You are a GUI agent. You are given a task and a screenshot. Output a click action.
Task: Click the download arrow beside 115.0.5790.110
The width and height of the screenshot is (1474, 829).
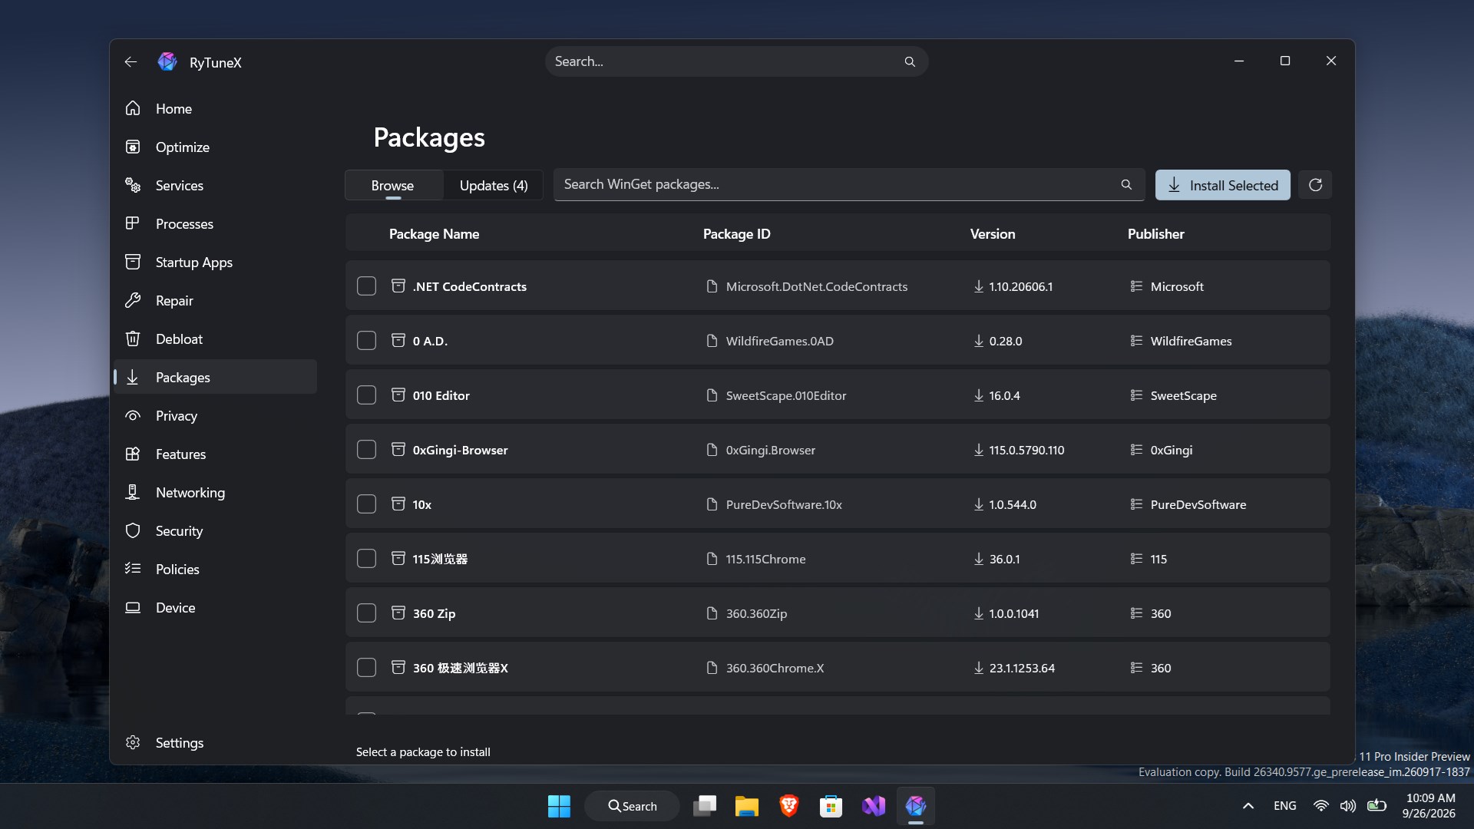point(979,449)
